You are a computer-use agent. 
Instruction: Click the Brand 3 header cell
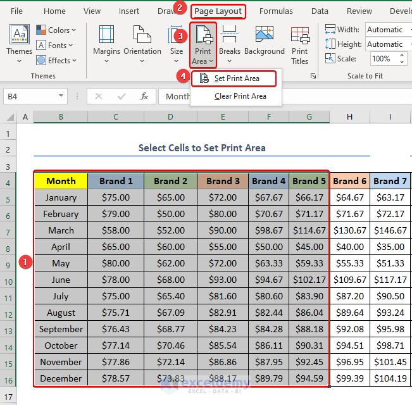pyautogui.click(x=223, y=181)
